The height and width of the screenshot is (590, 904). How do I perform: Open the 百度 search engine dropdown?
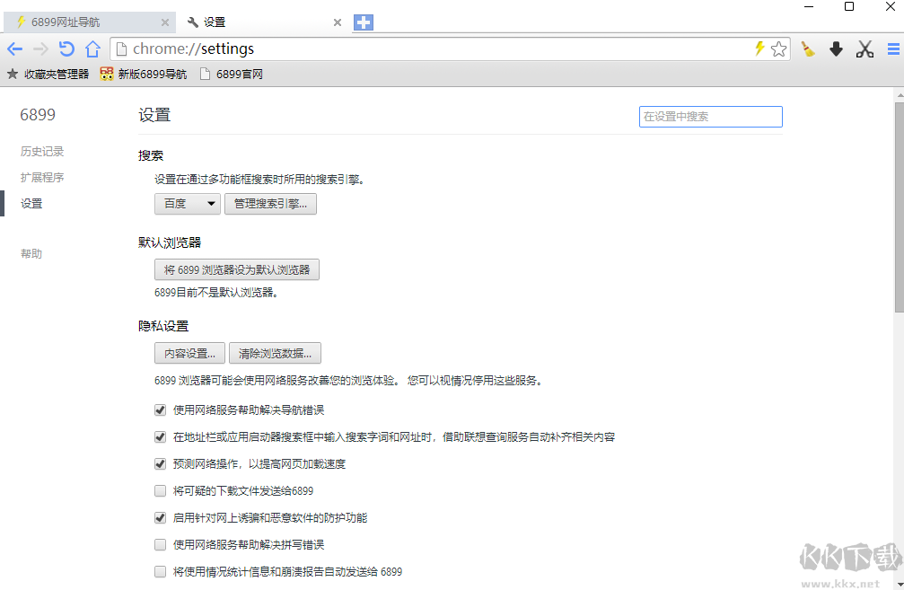pyautogui.click(x=187, y=204)
